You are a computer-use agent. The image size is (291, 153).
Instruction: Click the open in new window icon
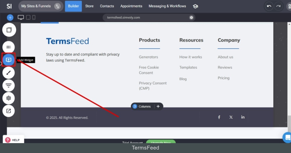tap(8, 111)
